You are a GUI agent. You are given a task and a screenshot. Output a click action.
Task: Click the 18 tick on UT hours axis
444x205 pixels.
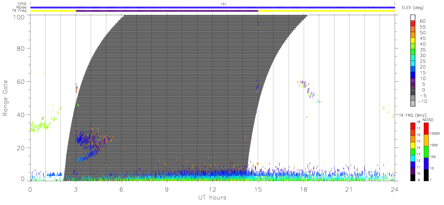coord(304,189)
